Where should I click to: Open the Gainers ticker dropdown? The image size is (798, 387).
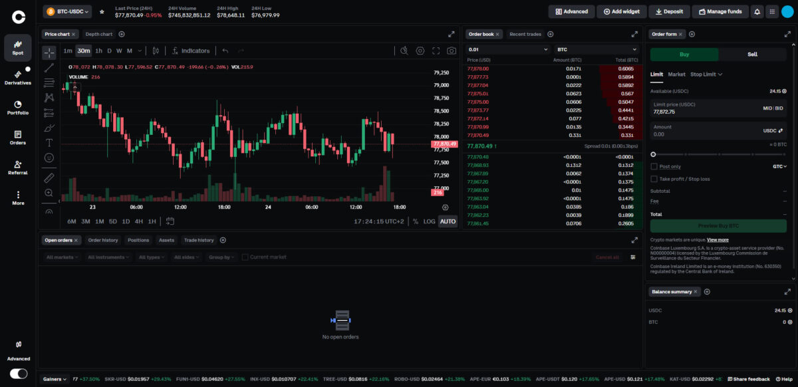pyautogui.click(x=55, y=379)
